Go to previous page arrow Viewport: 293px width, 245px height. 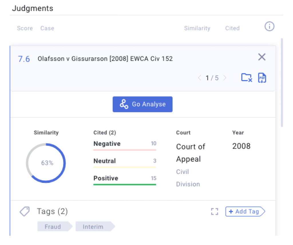pos(200,78)
